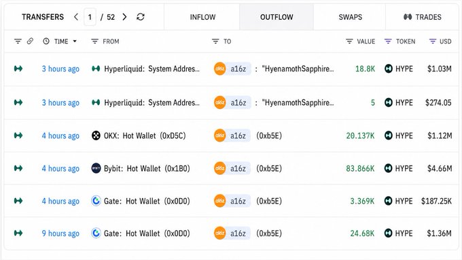Open the TRADES tab
Viewport: 462px width, 260px height.
tap(422, 17)
